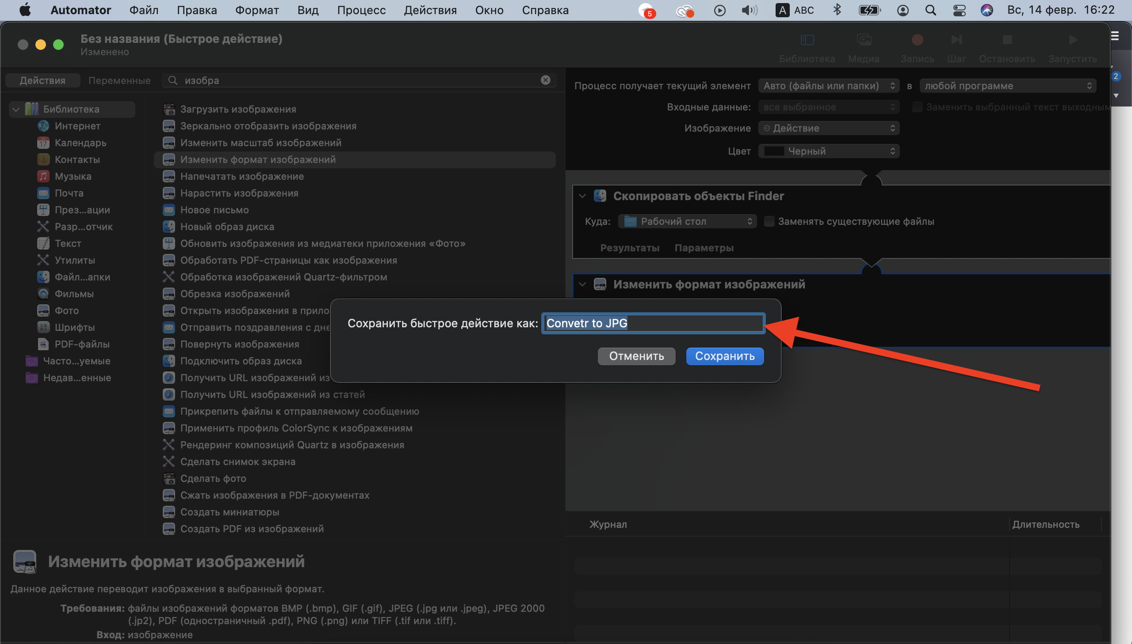Select Создать PDF из изображений action
The image size is (1132, 644).
click(x=354, y=529)
